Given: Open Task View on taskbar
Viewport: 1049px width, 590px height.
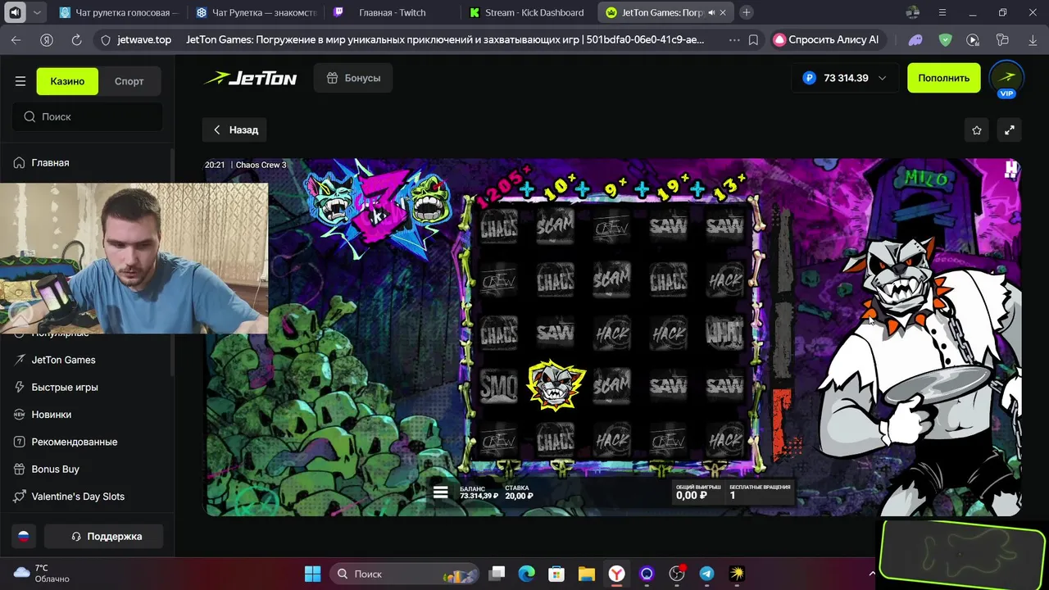Looking at the screenshot, I should click(497, 574).
